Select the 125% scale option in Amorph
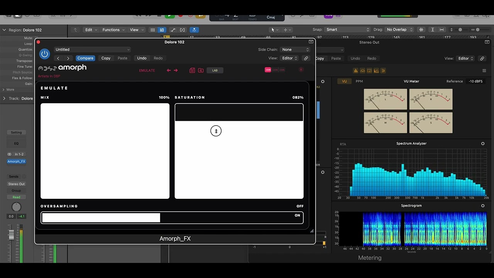Screen dimensions: 494x278 (275, 70)
